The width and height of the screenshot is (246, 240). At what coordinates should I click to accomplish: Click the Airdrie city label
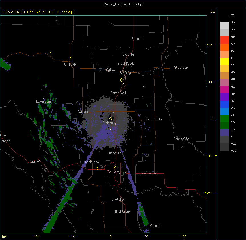click(115, 153)
